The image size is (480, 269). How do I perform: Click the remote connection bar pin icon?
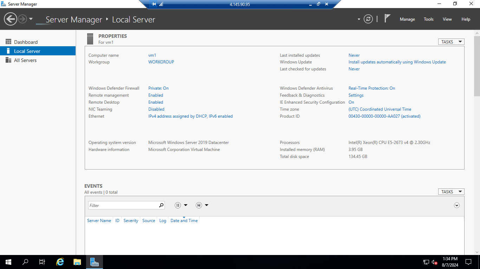154,4
